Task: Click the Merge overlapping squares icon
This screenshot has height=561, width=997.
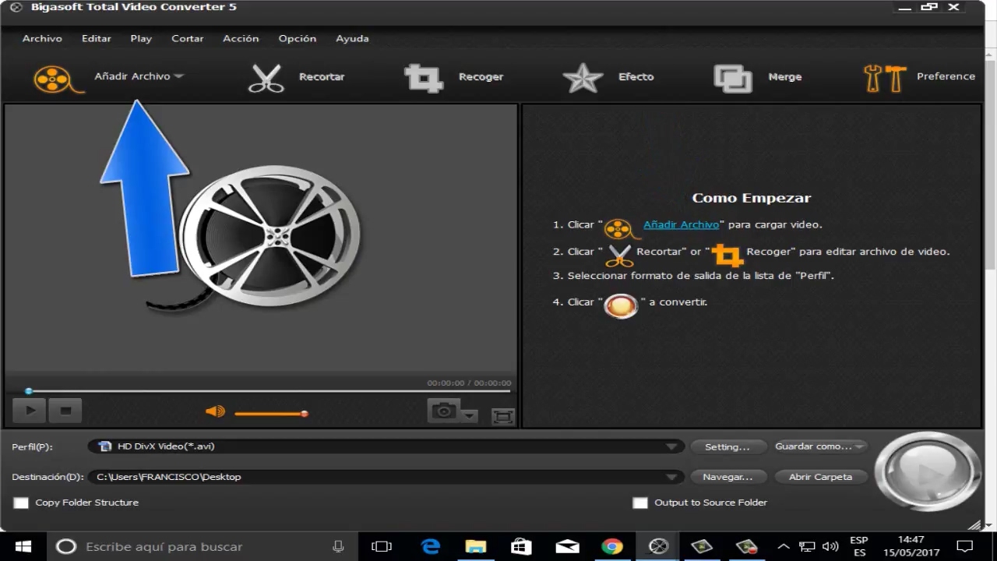Action: [733, 78]
